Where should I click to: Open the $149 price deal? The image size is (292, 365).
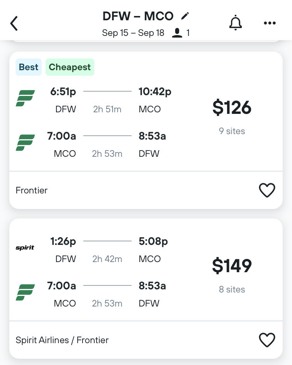point(232,266)
